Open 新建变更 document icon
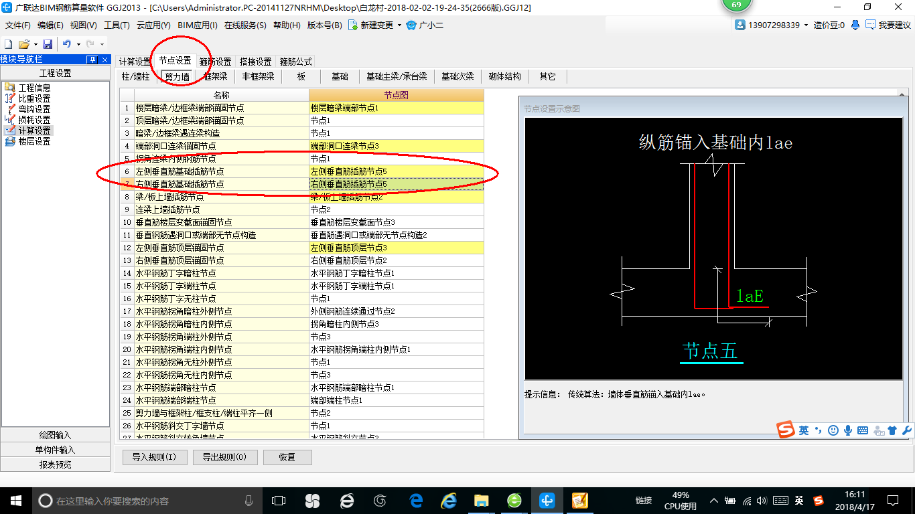The image size is (915, 514). point(352,25)
